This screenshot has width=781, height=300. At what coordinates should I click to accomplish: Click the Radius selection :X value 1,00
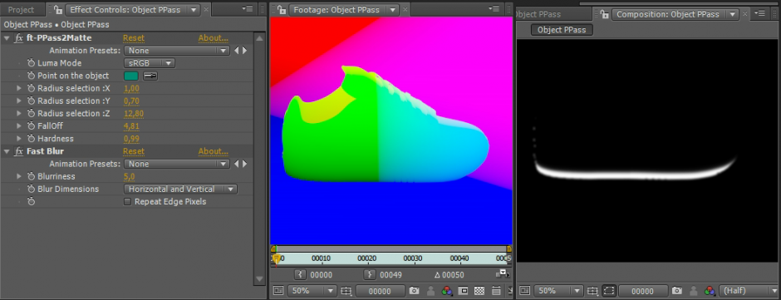coord(131,89)
